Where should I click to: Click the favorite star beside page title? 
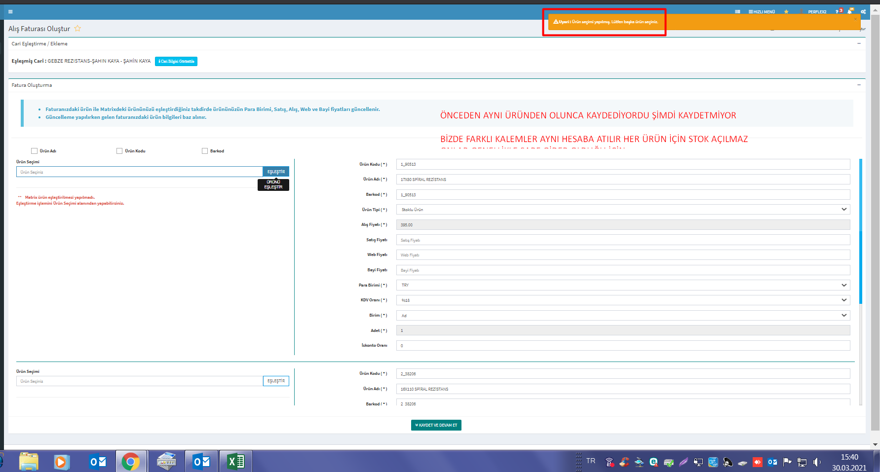pyautogui.click(x=77, y=29)
